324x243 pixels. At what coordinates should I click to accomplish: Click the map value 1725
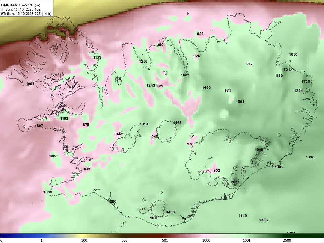click(306, 82)
